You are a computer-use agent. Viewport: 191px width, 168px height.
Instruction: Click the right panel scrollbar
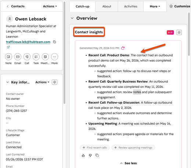point(189,34)
